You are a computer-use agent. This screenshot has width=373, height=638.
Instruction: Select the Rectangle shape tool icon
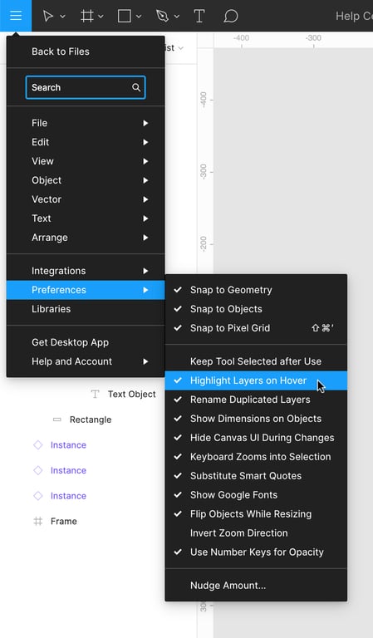click(124, 16)
